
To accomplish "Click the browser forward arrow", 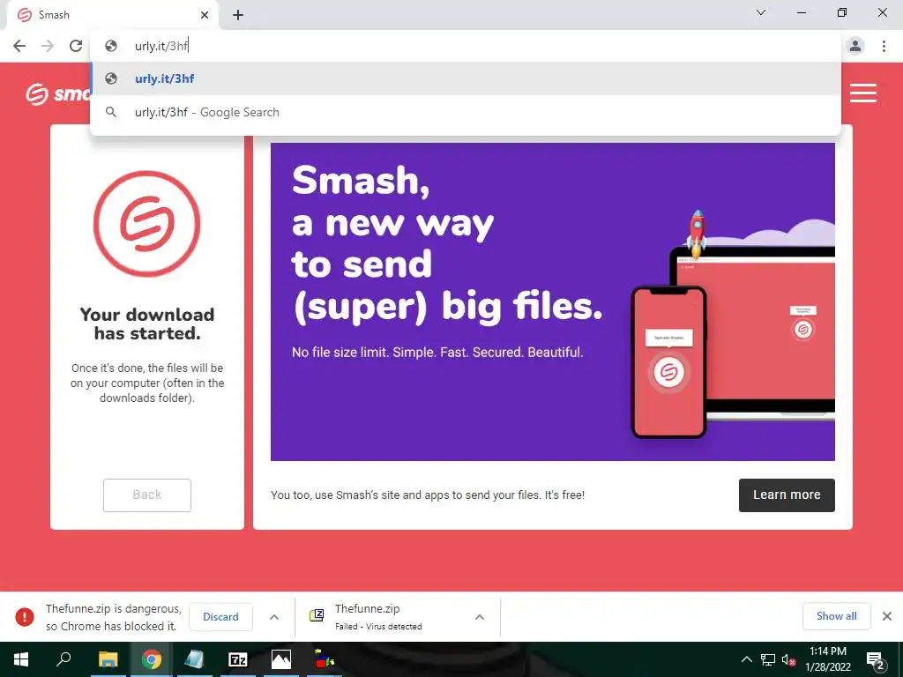I will [x=48, y=46].
